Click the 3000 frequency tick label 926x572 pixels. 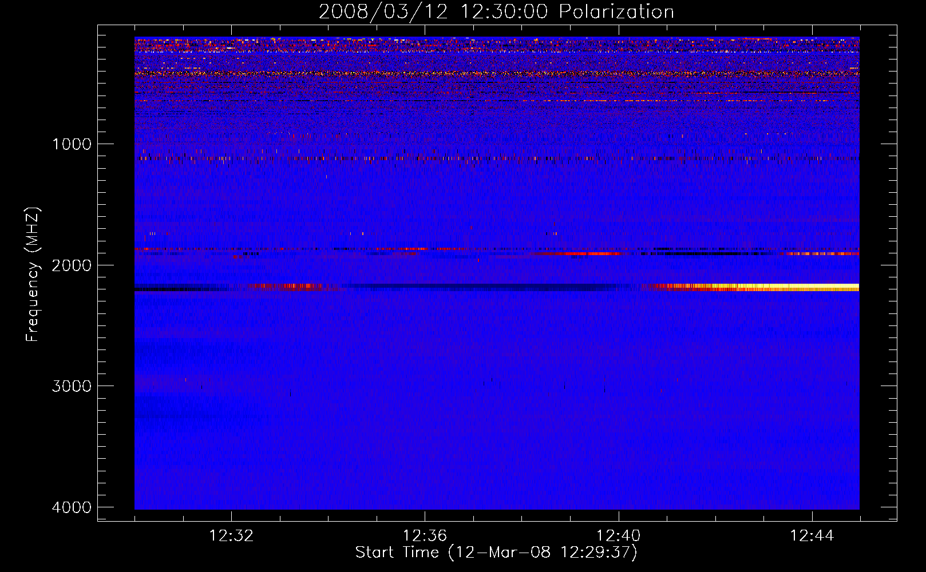[72, 386]
